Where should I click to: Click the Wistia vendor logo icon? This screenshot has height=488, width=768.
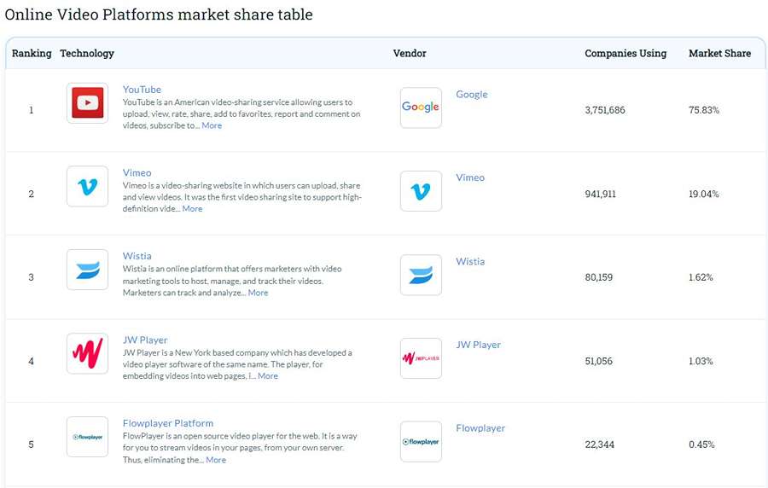[421, 275]
